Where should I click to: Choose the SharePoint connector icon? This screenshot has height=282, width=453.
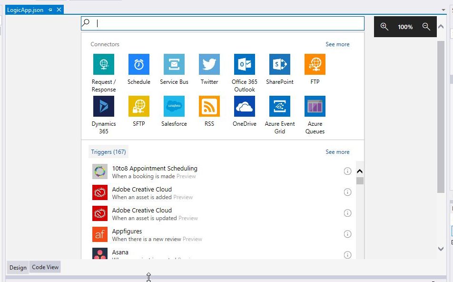click(280, 64)
